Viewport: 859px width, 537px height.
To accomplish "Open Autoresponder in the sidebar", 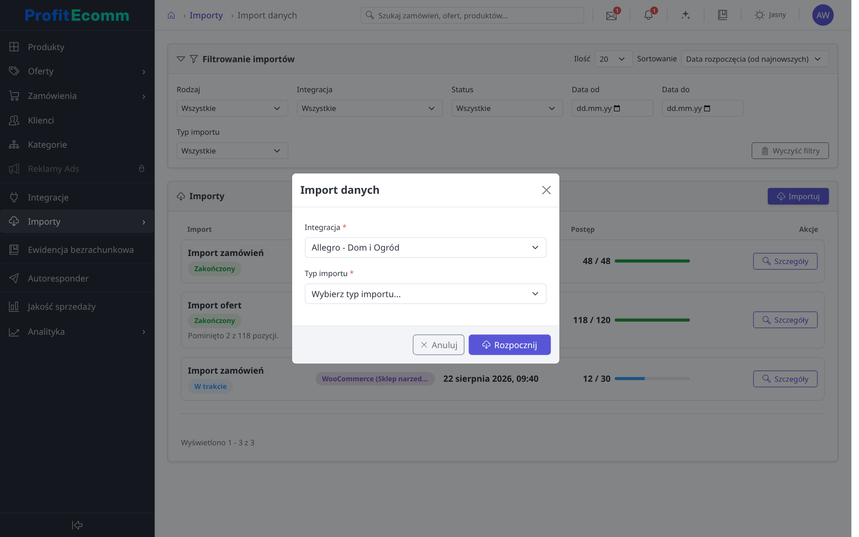I will coord(77,278).
